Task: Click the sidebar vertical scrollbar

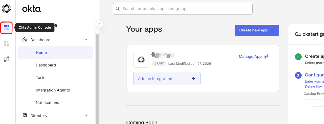Action: 97,78
